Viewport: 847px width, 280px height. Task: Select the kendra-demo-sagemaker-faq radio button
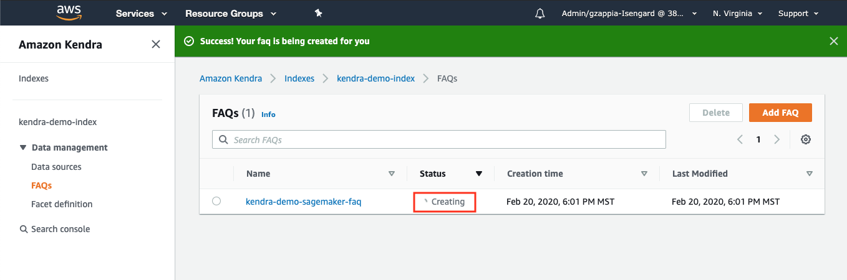click(216, 201)
